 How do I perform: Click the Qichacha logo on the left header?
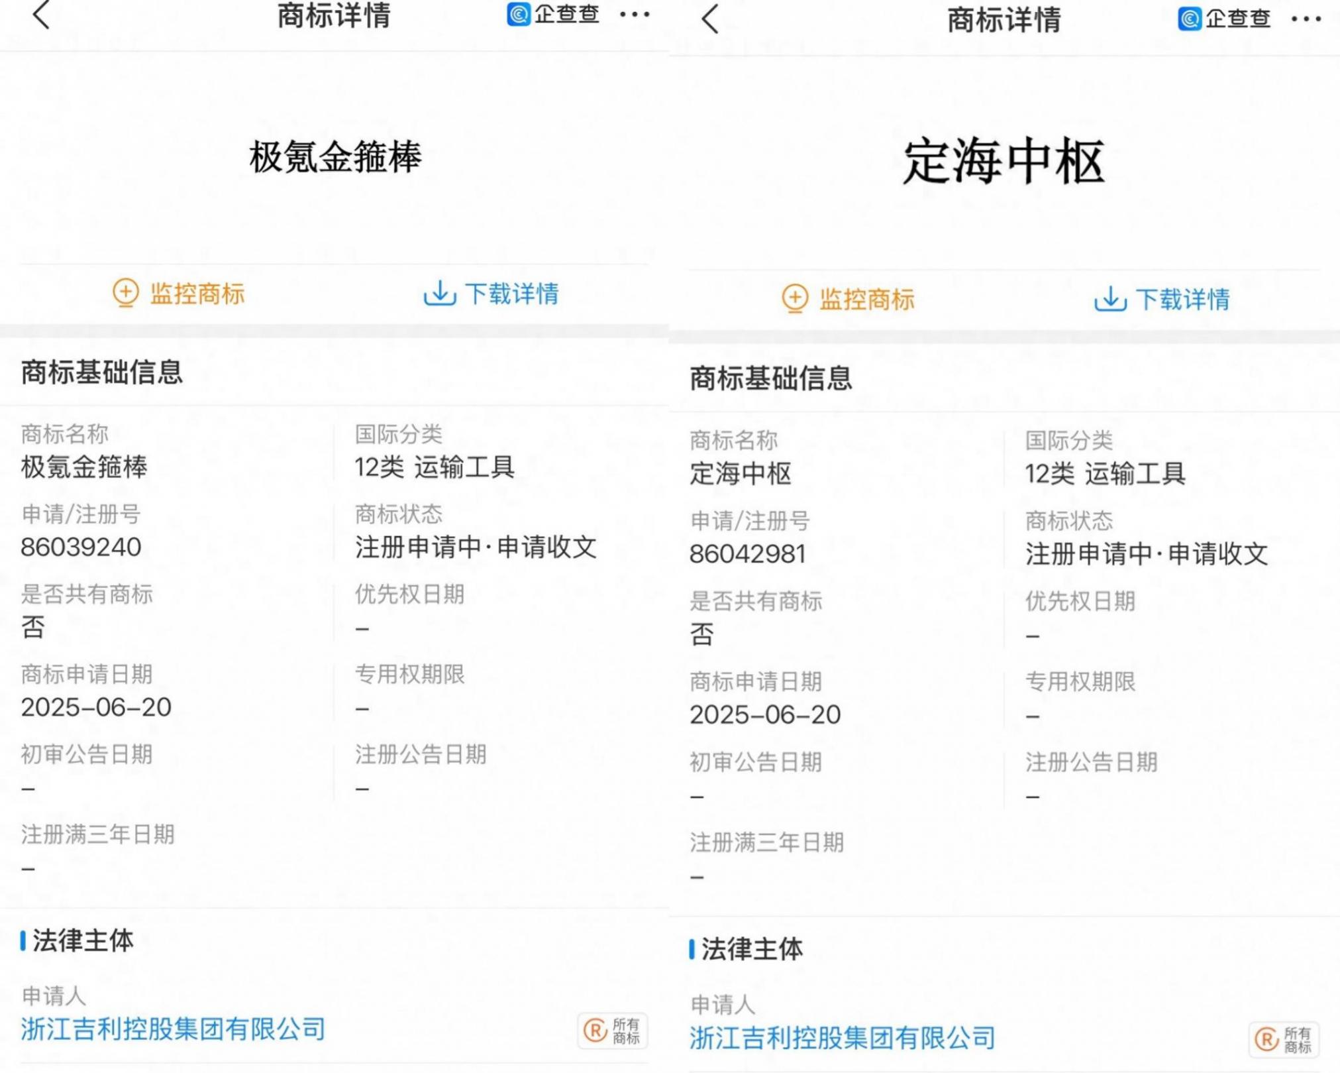click(553, 14)
